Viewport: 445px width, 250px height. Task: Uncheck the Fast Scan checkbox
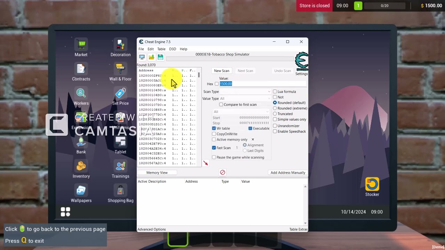coord(214,148)
